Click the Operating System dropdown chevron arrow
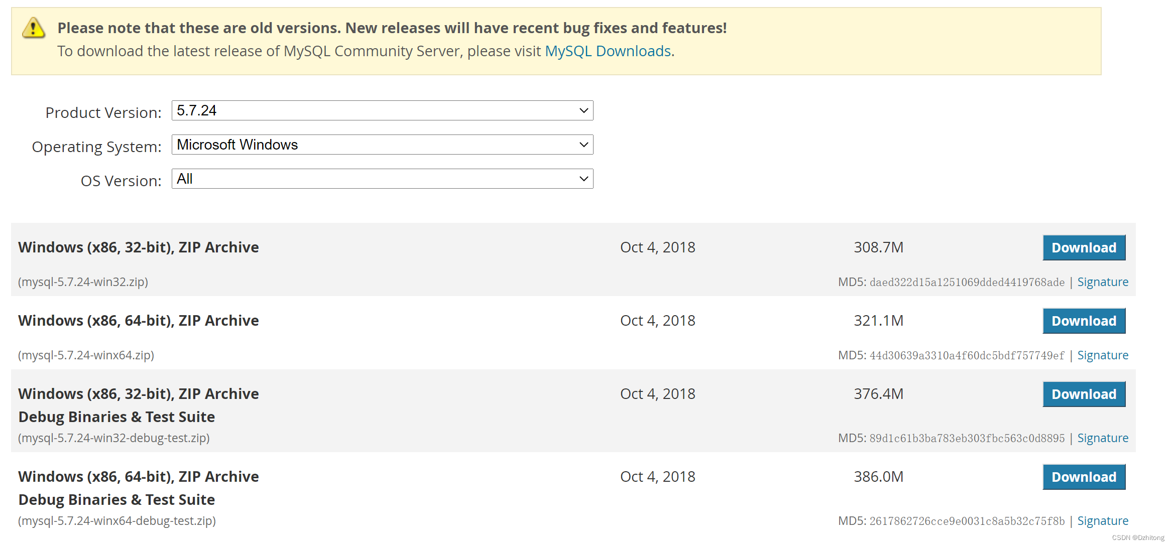Screen dimensions: 1172x546 (x=583, y=145)
